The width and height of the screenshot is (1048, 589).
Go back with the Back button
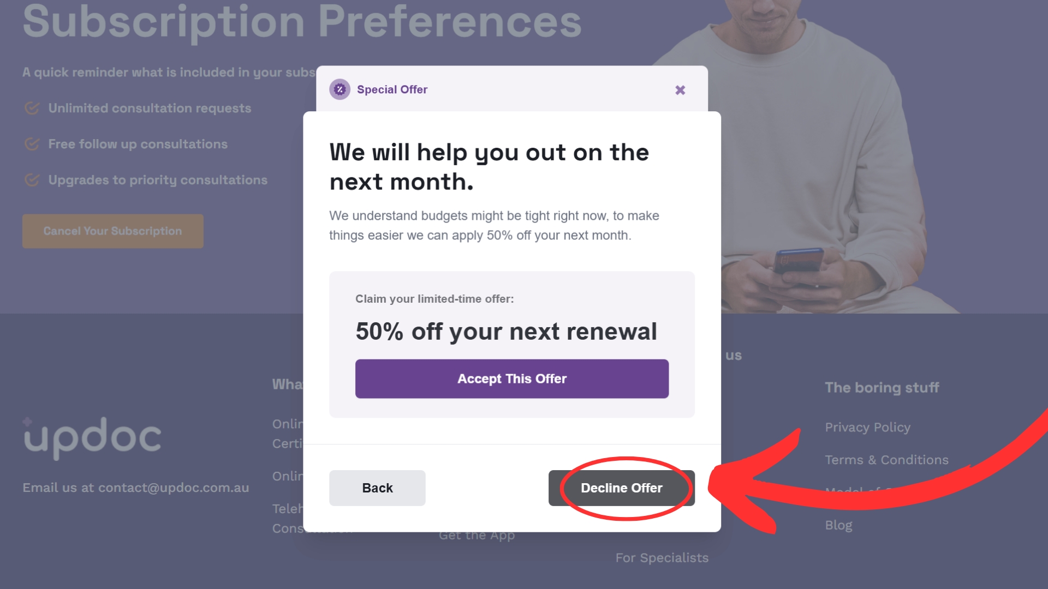[377, 488]
